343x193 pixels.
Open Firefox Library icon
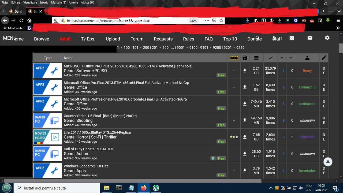click(x=256, y=20)
